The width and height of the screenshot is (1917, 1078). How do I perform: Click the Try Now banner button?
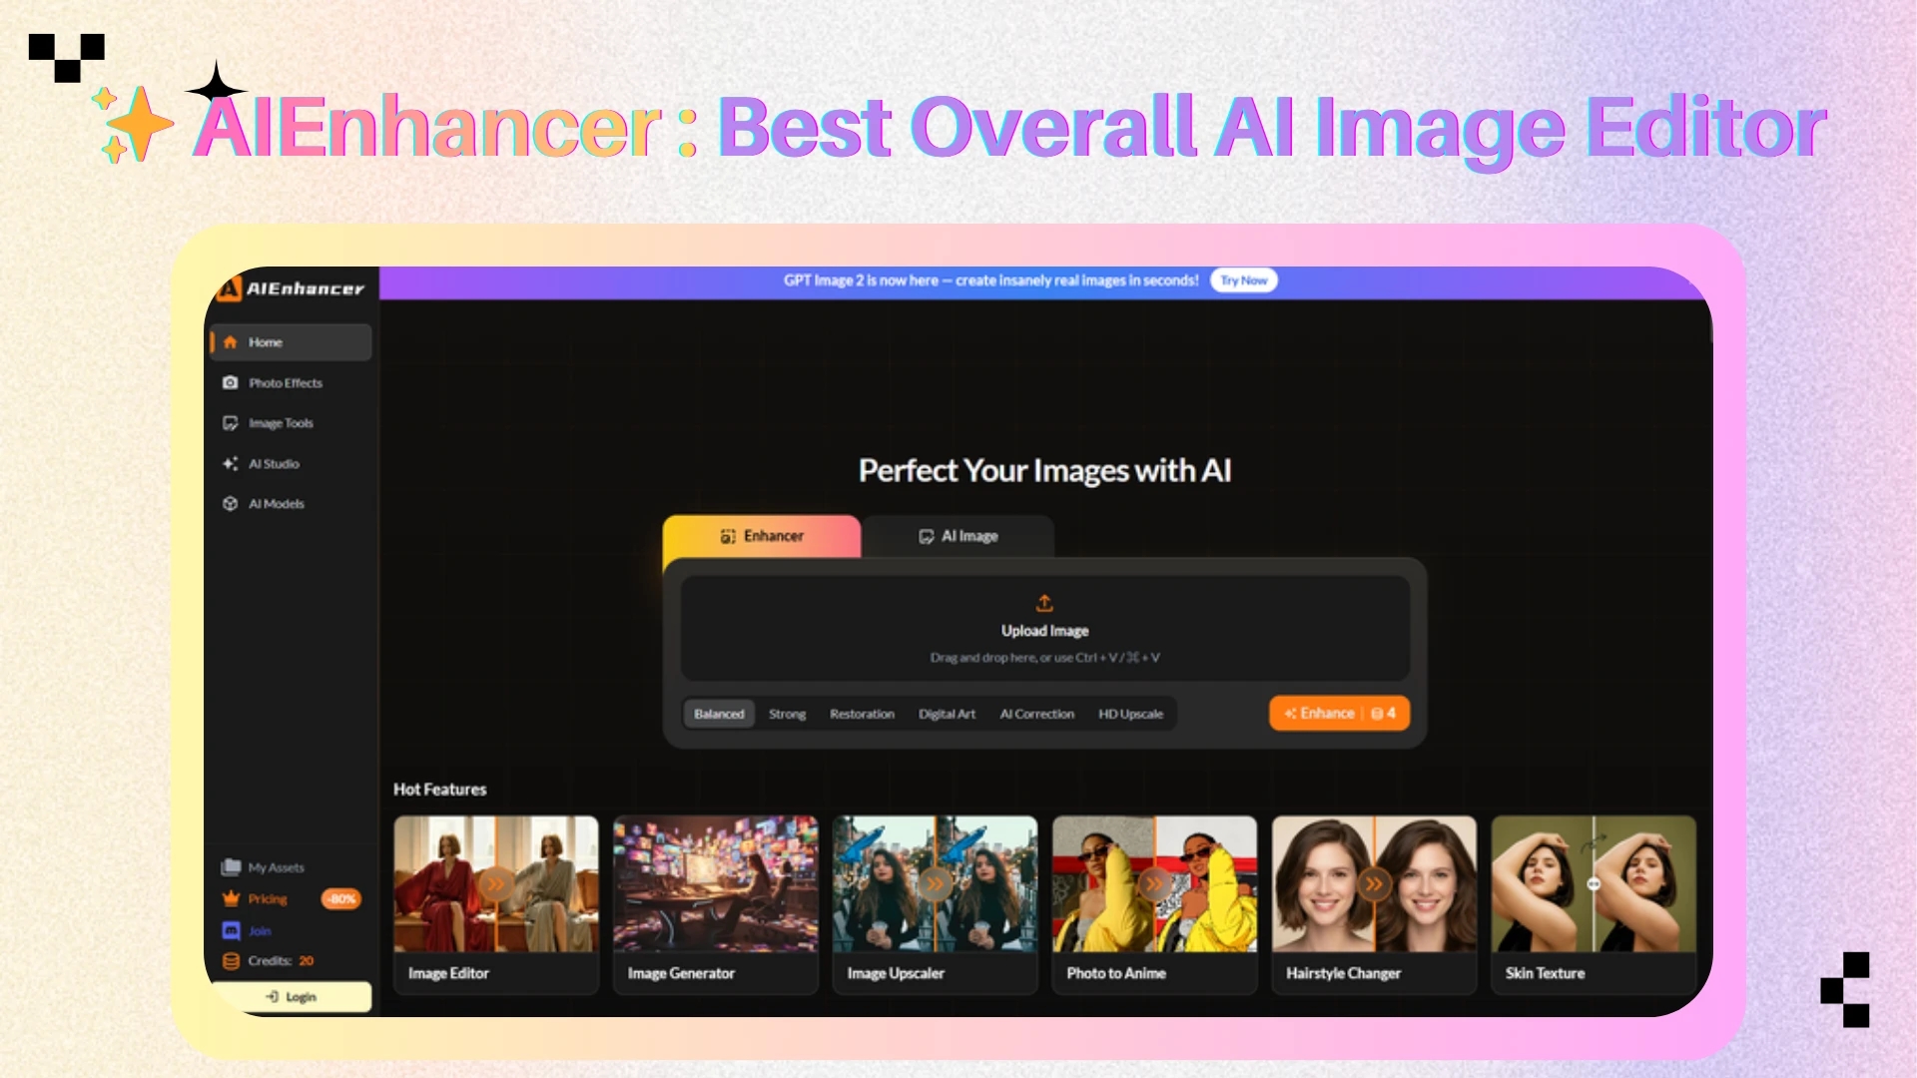click(x=1244, y=280)
